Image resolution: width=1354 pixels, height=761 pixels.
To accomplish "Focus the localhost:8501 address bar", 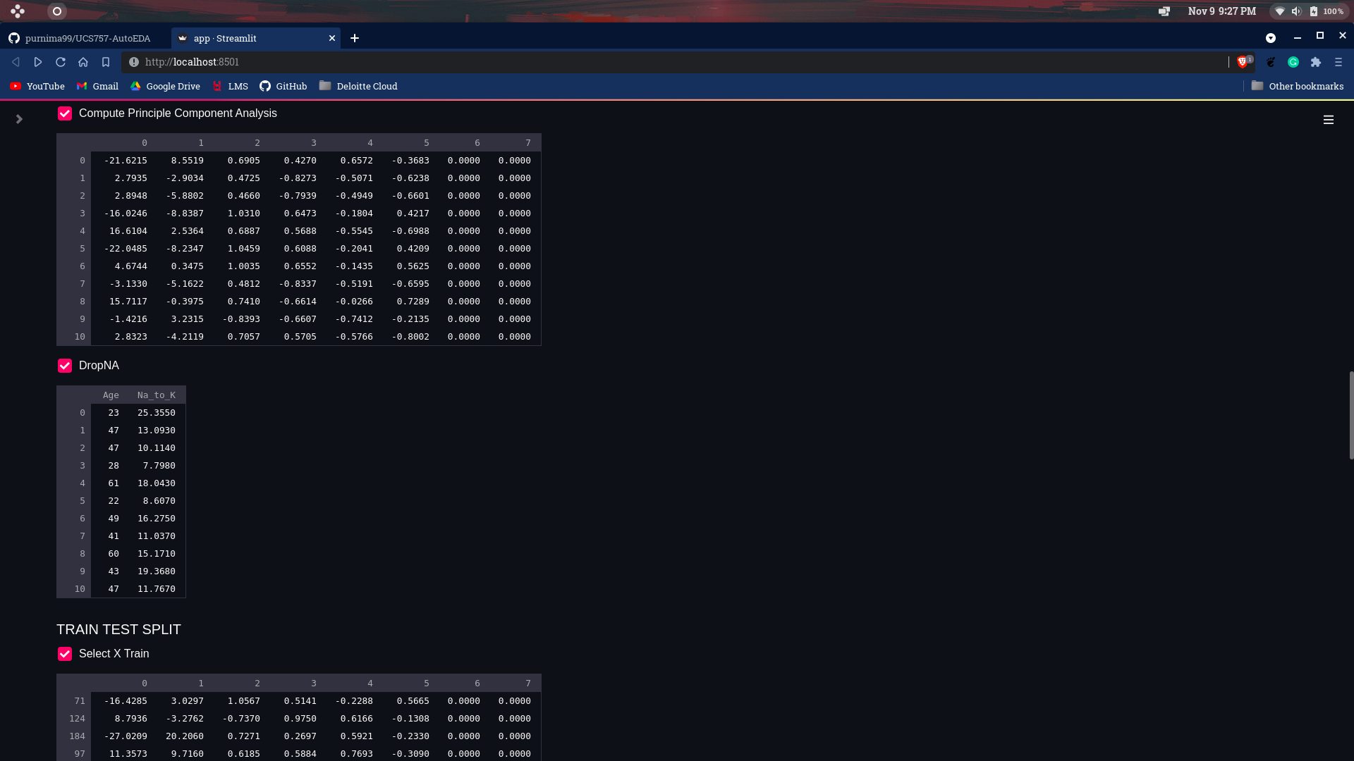I will coord(635,62).
